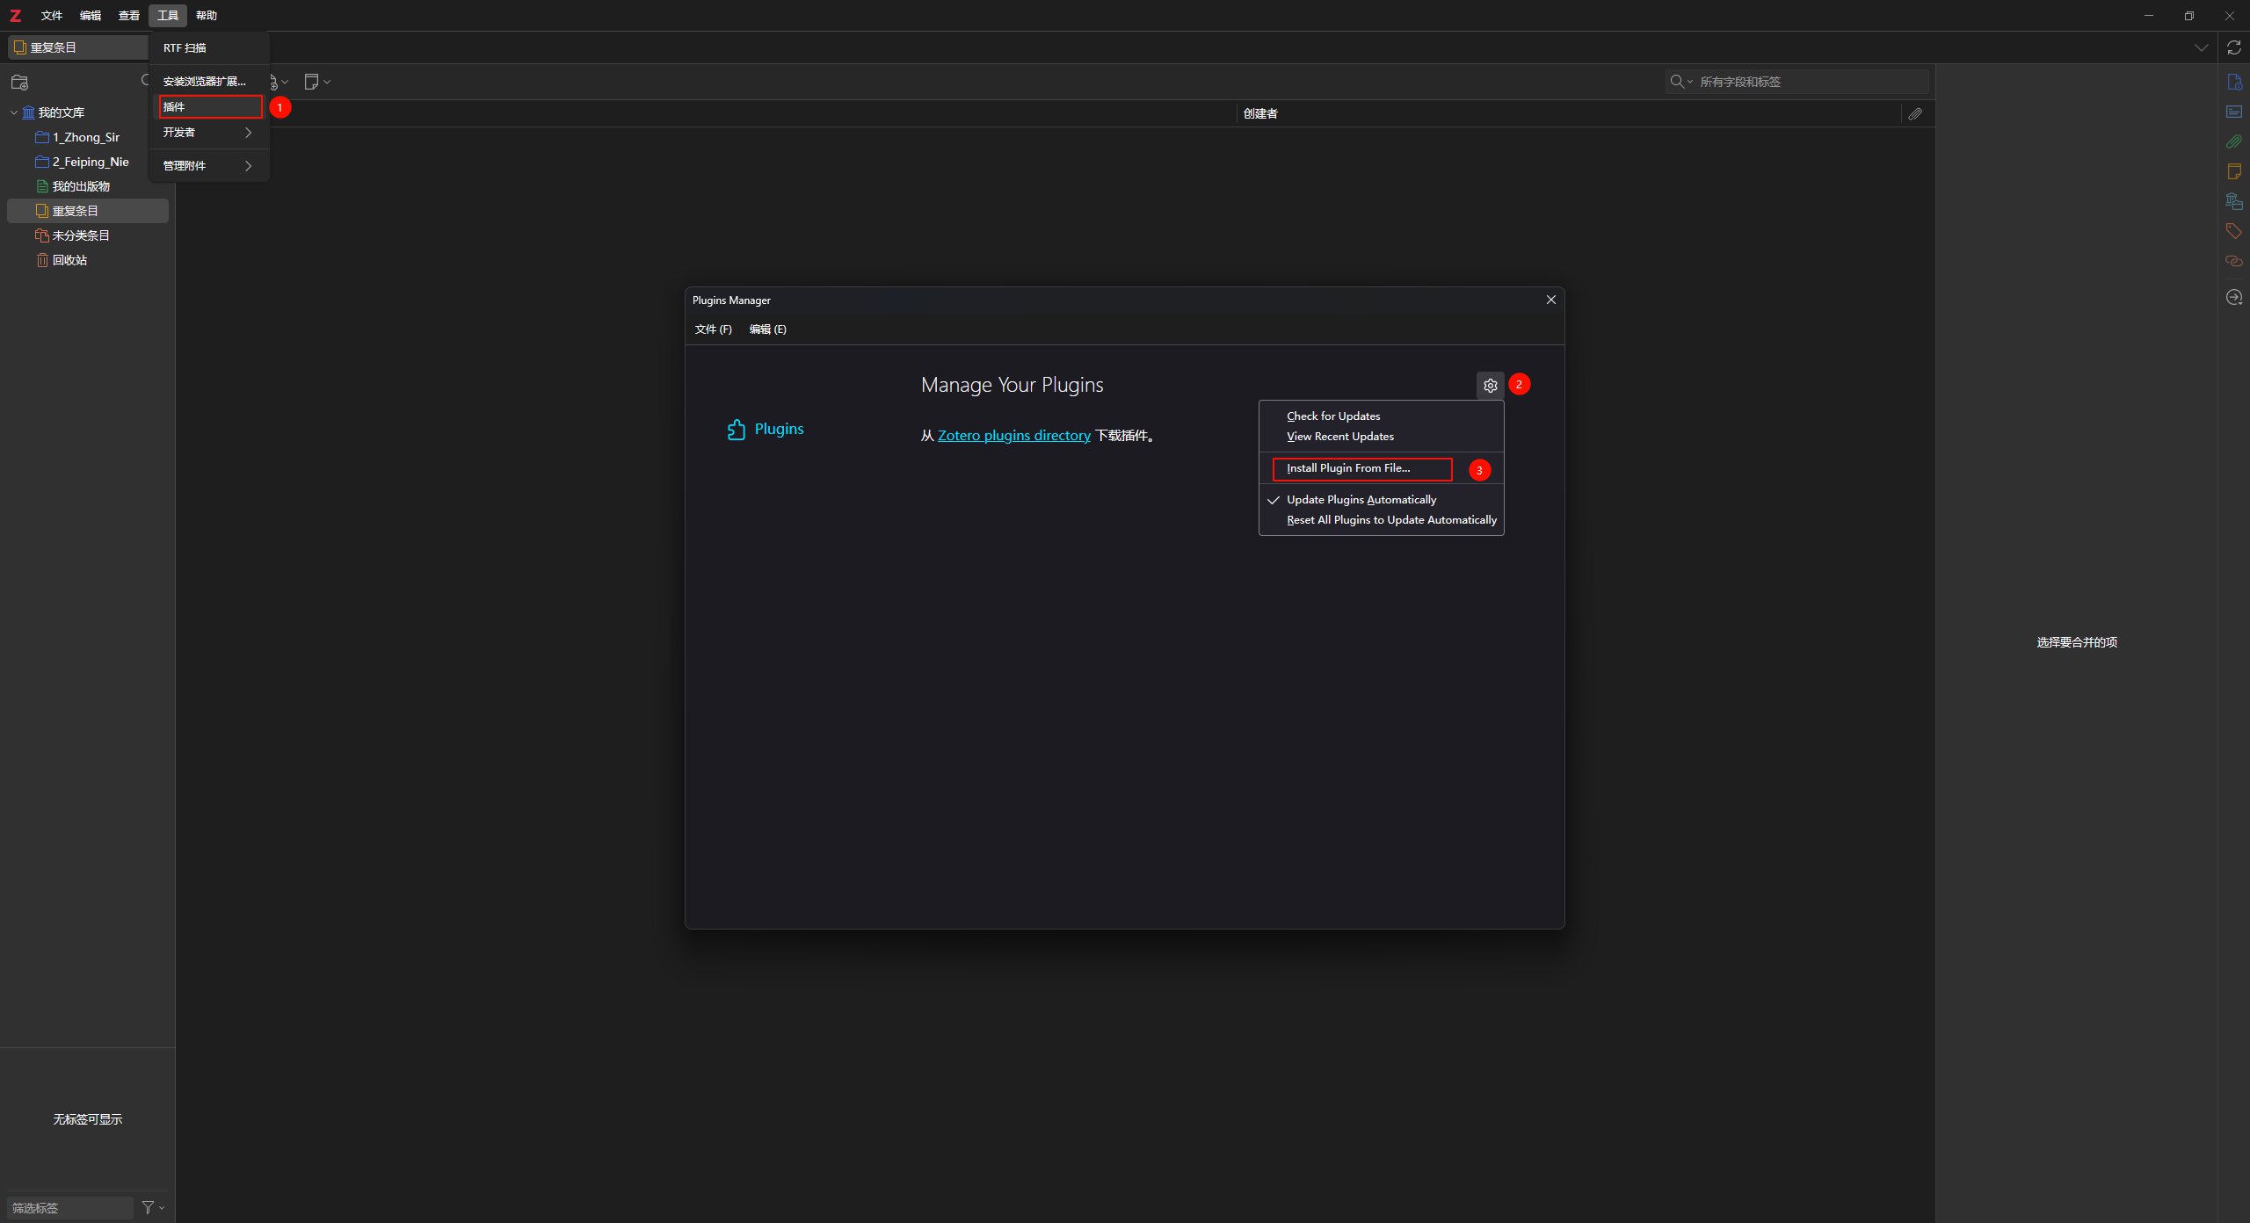Image resolution: width=2250 pixels, height=1223 pixels.
Task: Select Check for Updates option
Action: pyautogui.click(x=1332, y=416)
